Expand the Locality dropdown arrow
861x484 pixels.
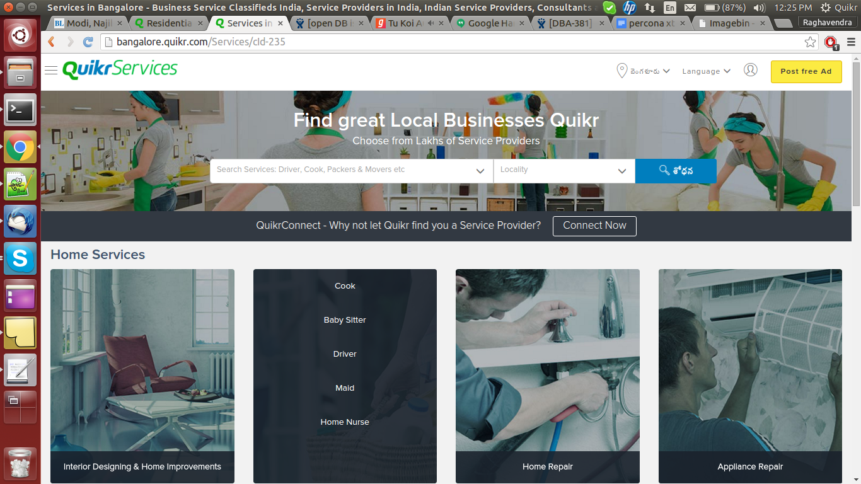click(622, 171)
